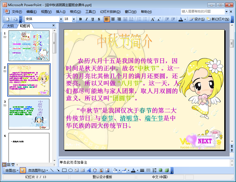The width and height of the screenshot is (236, 182).
Task: Open the help question dropdown arrow
Action: pos(226,11)
